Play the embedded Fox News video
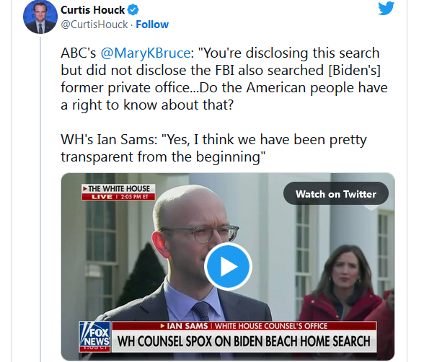 (228, 267)
